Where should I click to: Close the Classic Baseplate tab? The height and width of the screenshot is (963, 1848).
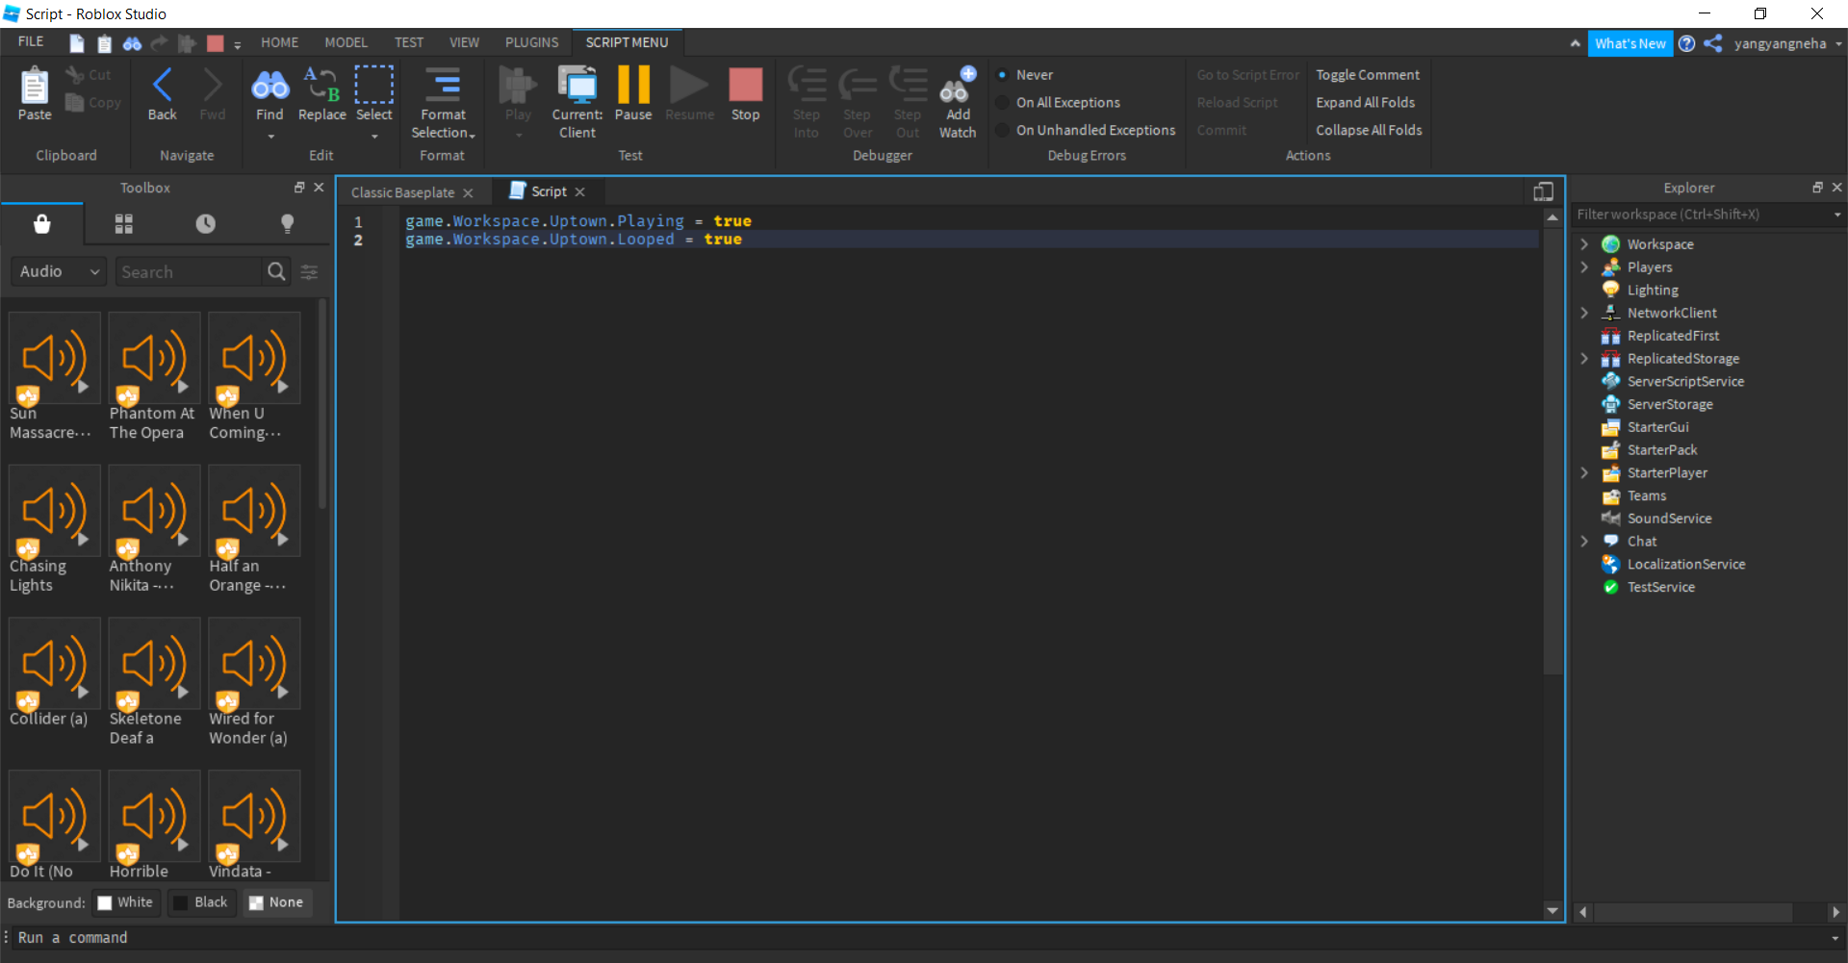(x=468, y=193)
